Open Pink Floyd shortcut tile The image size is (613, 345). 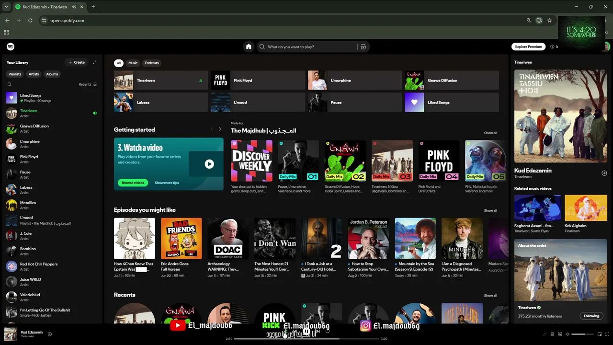258,80
